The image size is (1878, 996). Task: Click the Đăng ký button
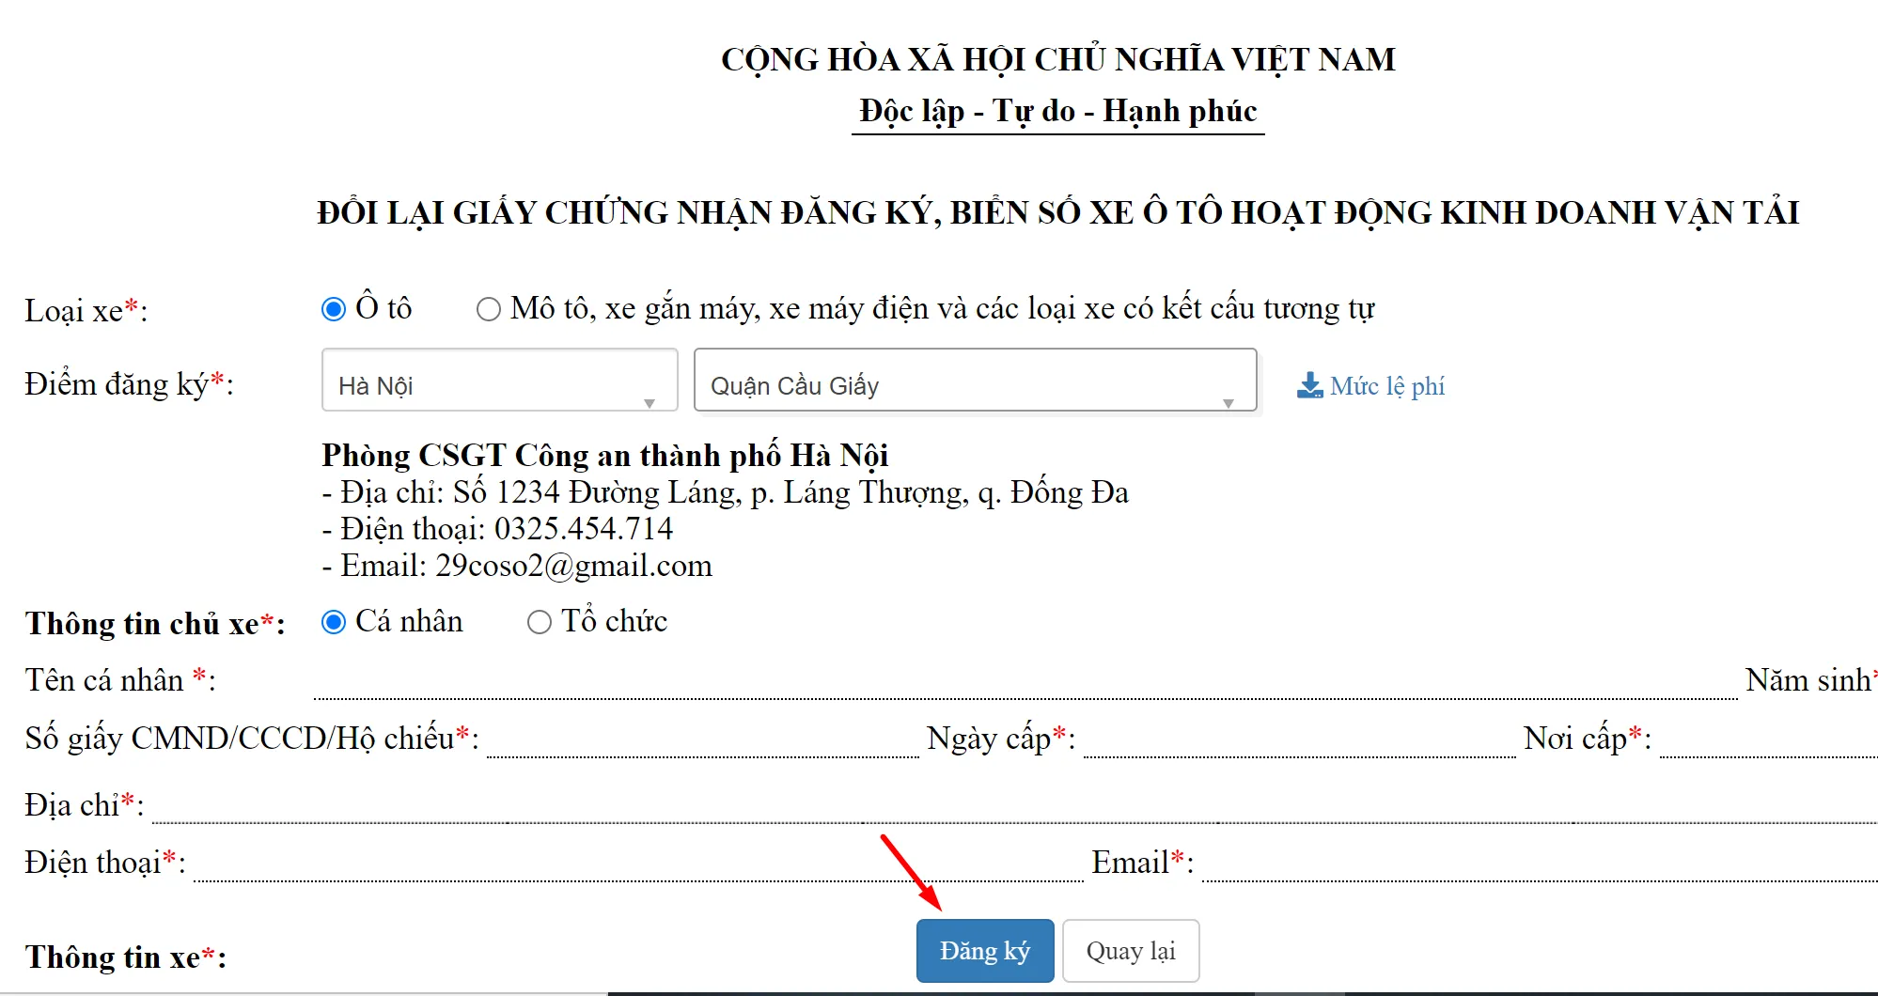click(984, 950)
